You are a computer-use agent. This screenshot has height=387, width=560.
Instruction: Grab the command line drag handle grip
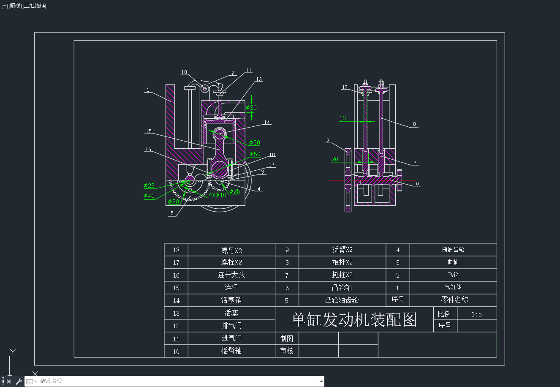[3, 382]
